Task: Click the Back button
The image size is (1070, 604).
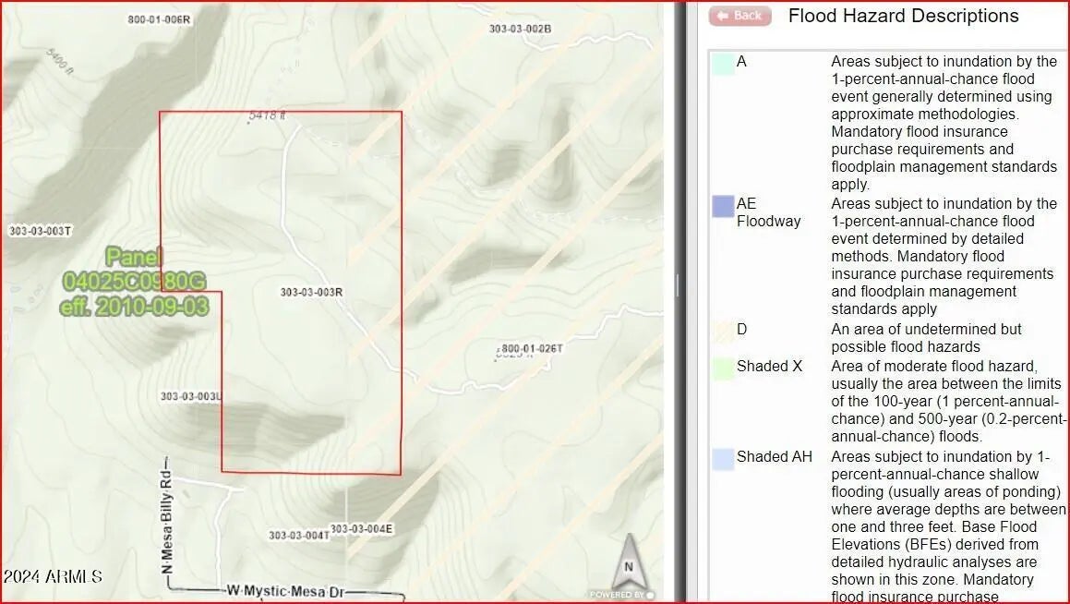Action: click(739, 16)
